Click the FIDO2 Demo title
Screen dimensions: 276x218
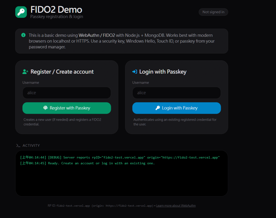point(56,9)
